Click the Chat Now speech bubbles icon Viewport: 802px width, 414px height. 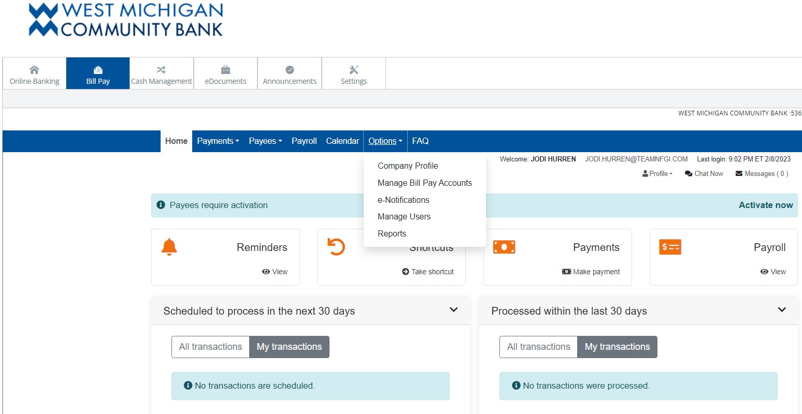(689, 174)
